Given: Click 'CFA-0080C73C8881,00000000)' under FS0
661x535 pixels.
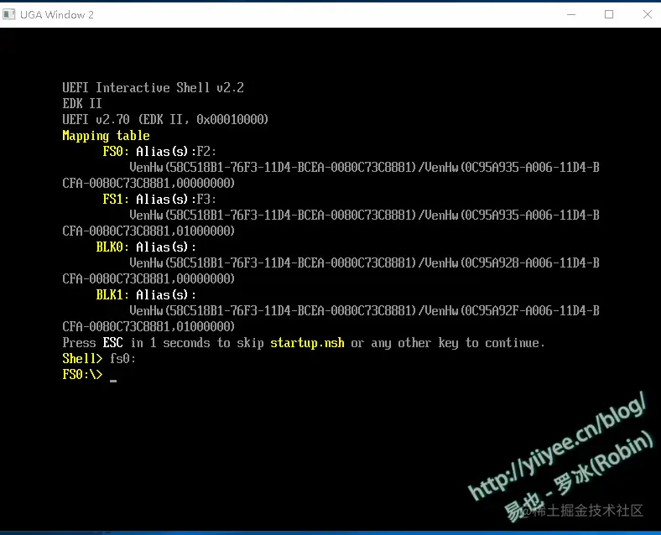Looking at the screenshot, I should [x=148, y=184].
